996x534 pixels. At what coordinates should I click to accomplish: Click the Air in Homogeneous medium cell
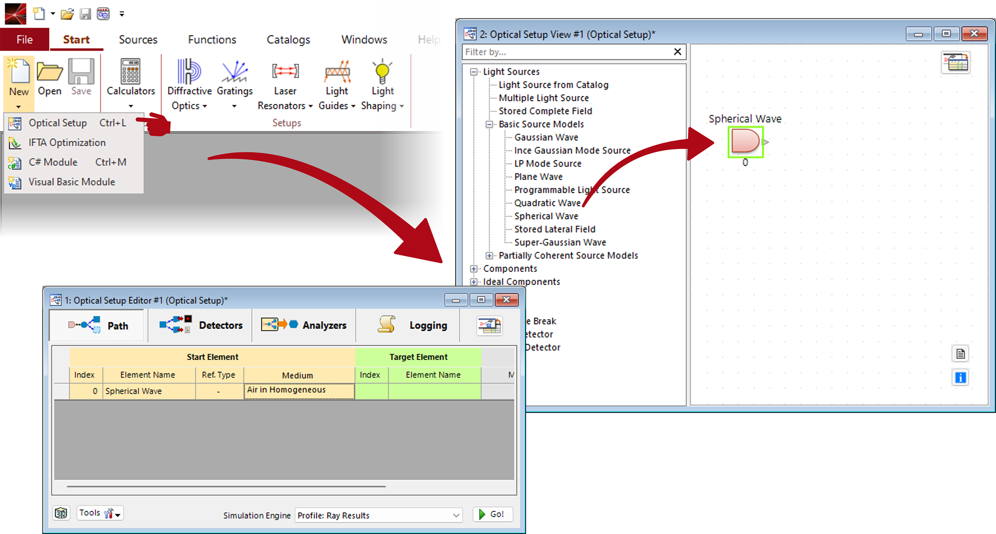pos(299,391)
